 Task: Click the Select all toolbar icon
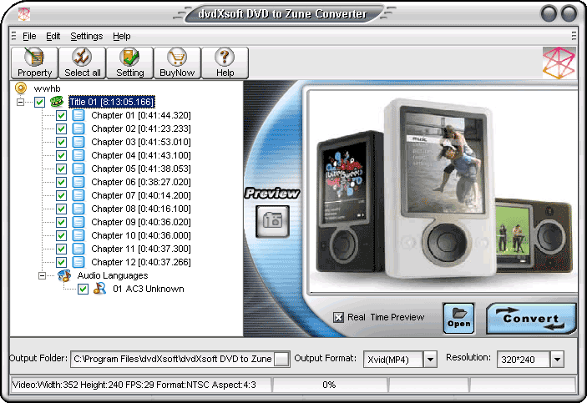pyautogui.click(x=82, y=63)
